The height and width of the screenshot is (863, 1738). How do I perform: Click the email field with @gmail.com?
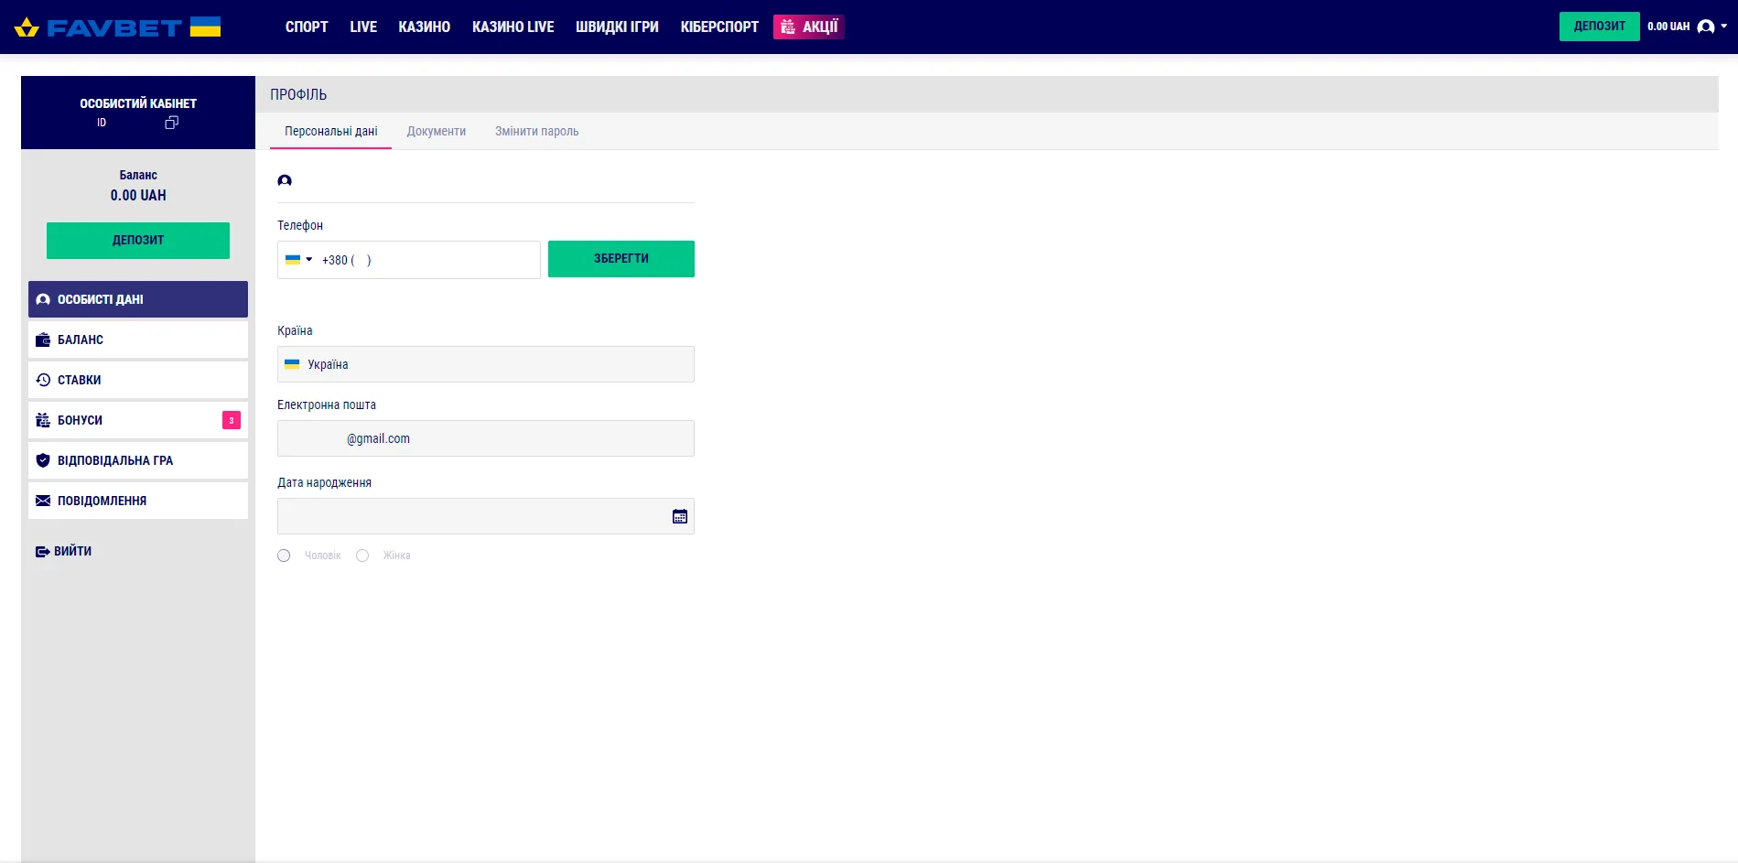tap(486, 438)
